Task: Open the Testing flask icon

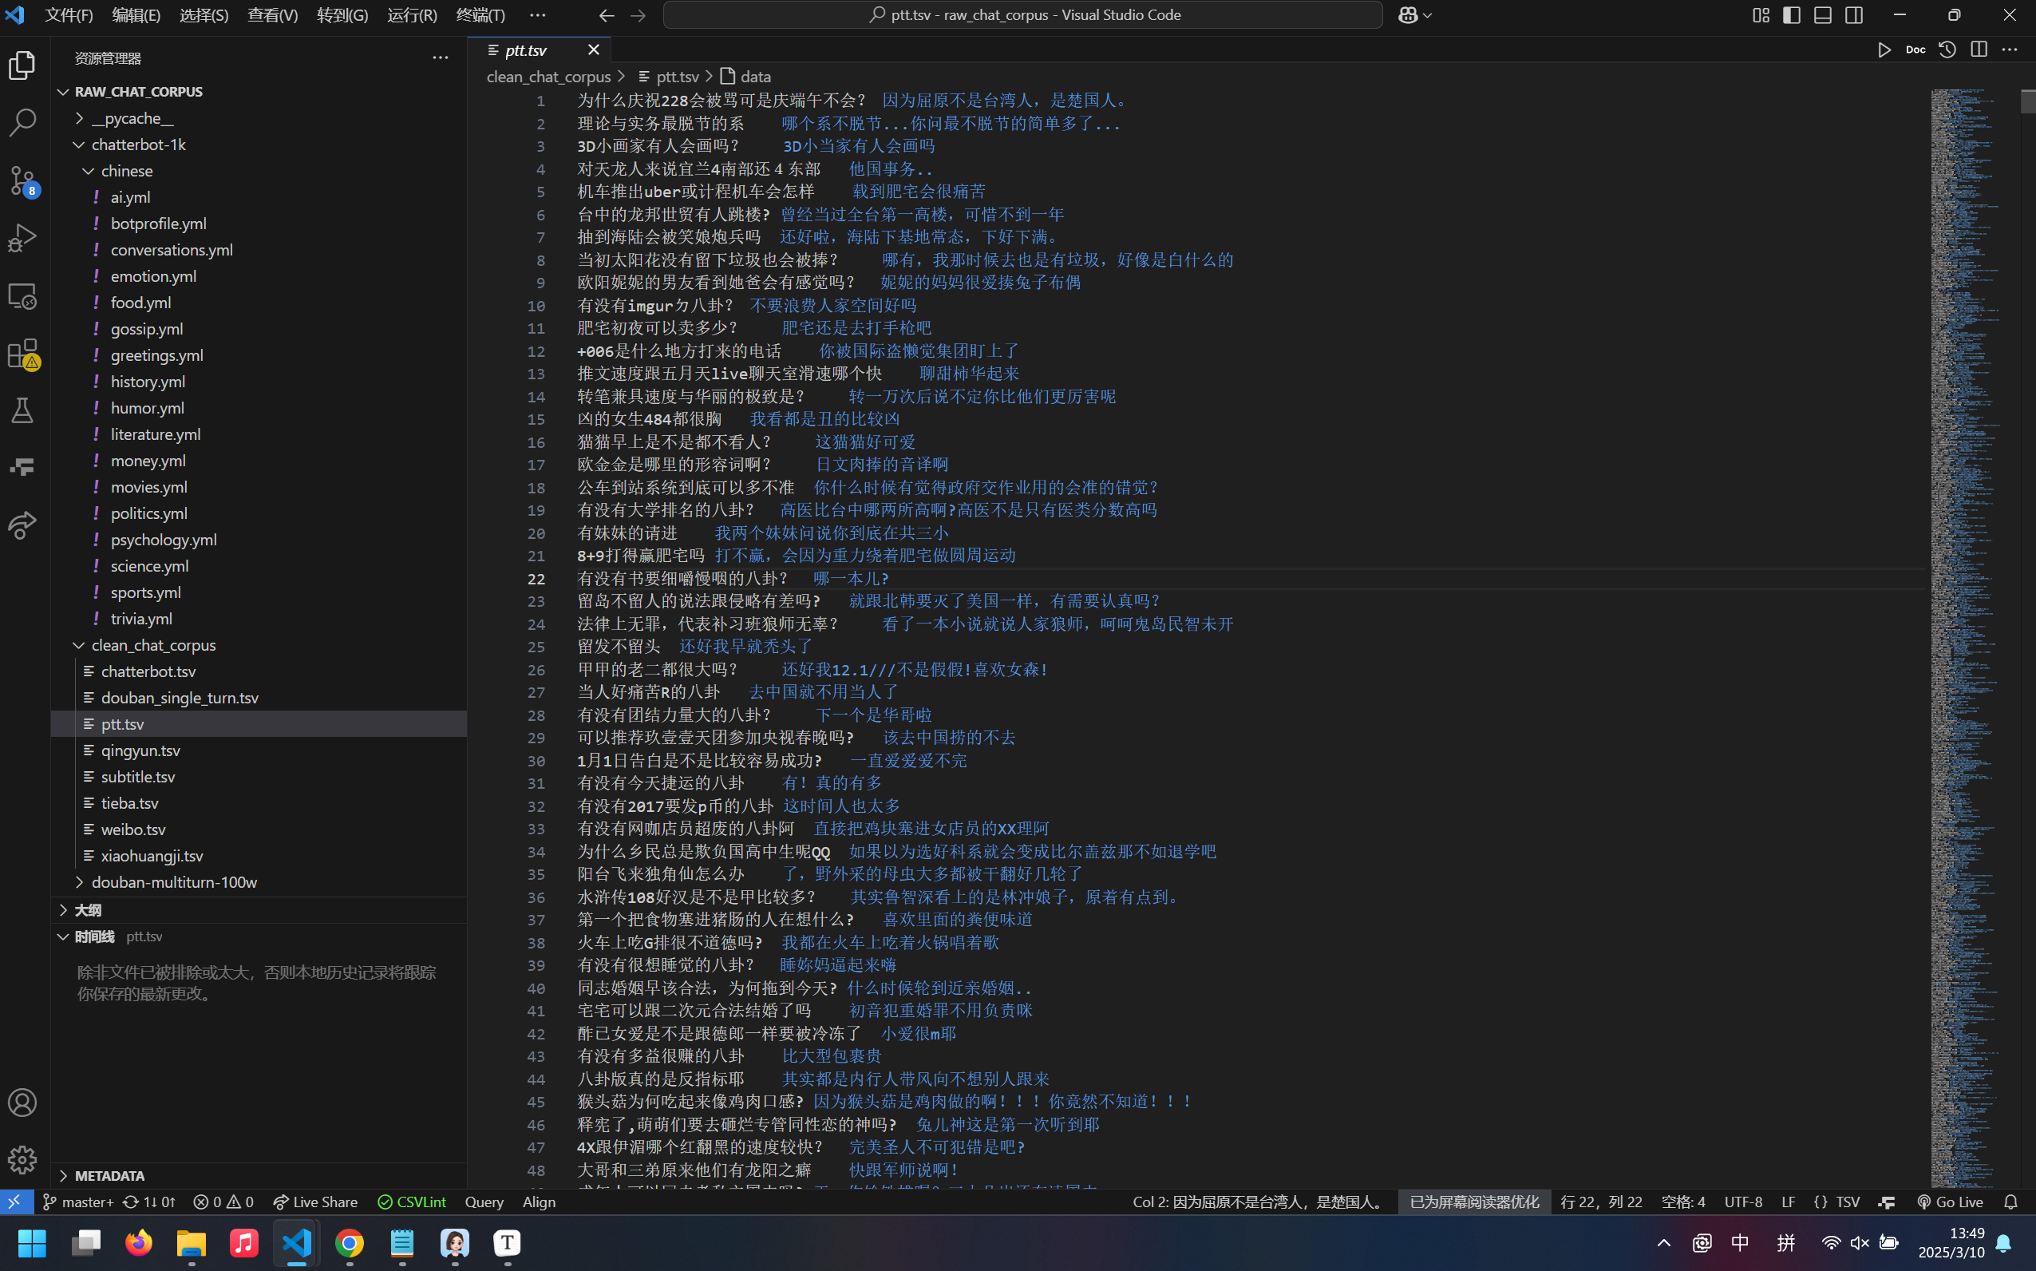Action: [x=22, y=411]
